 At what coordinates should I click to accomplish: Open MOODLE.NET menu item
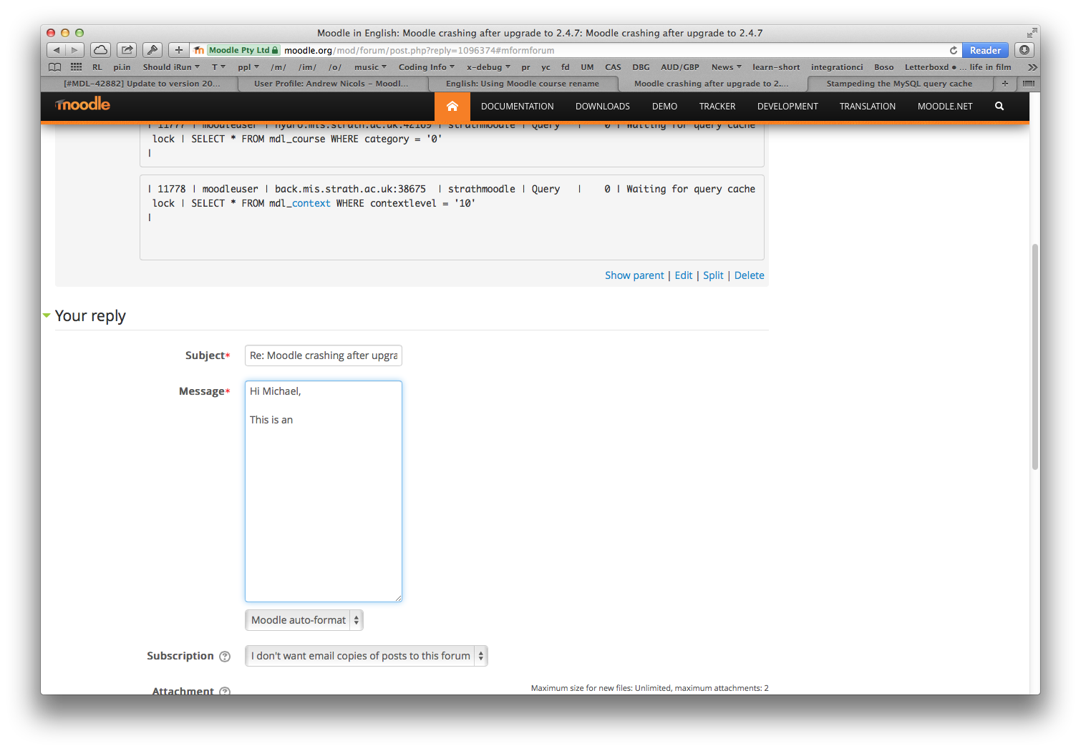pyautogui.click(x=945, y=107)
